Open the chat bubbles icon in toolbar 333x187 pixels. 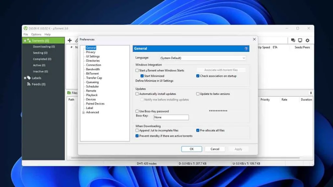coord(293,40)
